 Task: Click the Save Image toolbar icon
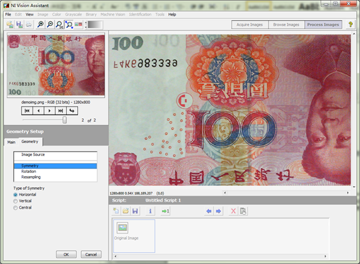tap(19, 24)
